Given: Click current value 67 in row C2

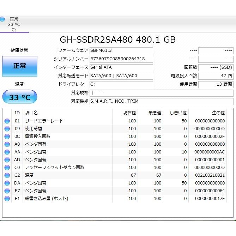Looking at the screenshot, I should point(133,175).
